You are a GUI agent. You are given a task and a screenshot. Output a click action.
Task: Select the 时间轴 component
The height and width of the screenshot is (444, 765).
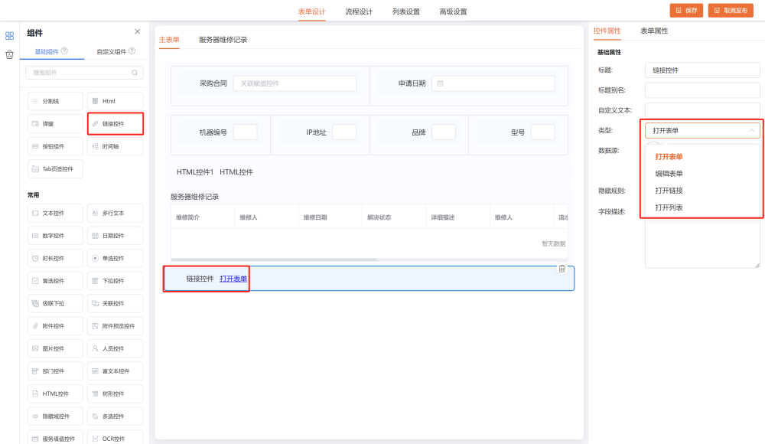tap(115, 146)
